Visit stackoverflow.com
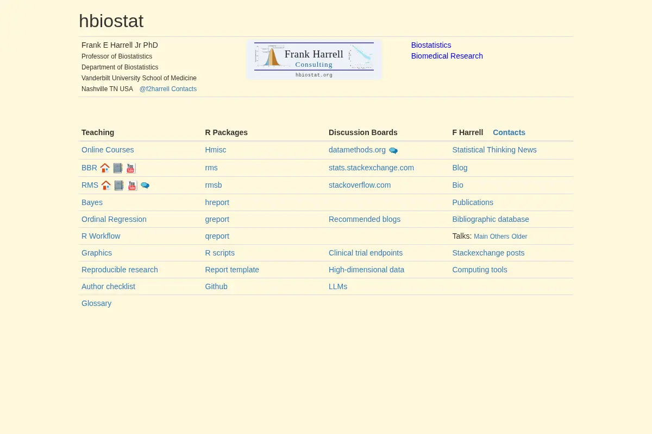This screenshot has height=434, width=652. 360,185
